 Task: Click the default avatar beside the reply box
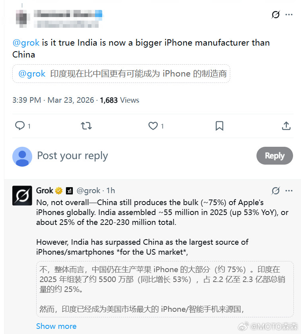pos(22,157)
